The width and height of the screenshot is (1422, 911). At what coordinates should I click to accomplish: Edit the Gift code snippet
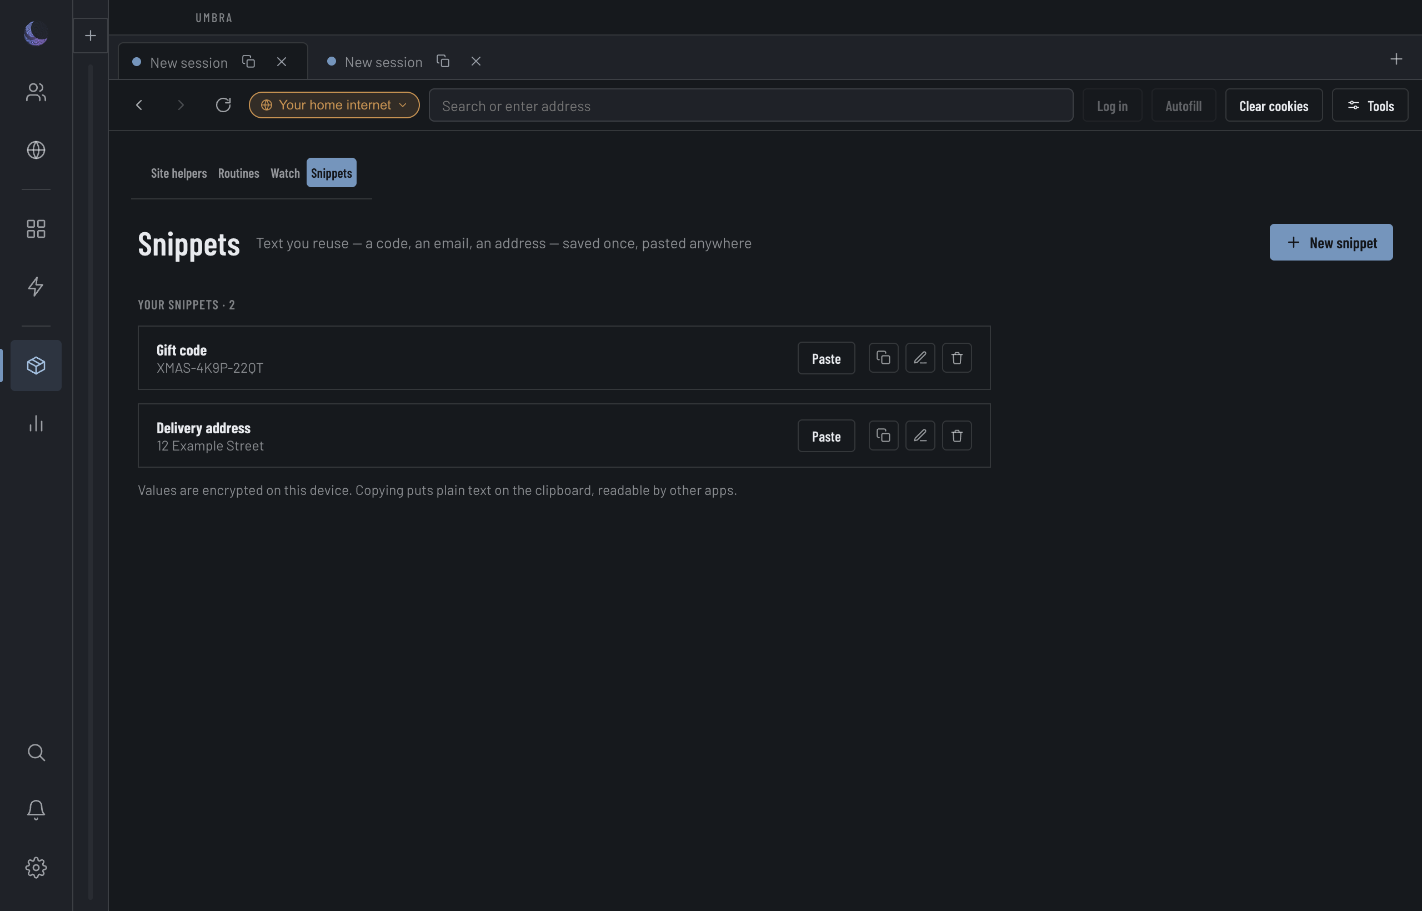(920, 358)
